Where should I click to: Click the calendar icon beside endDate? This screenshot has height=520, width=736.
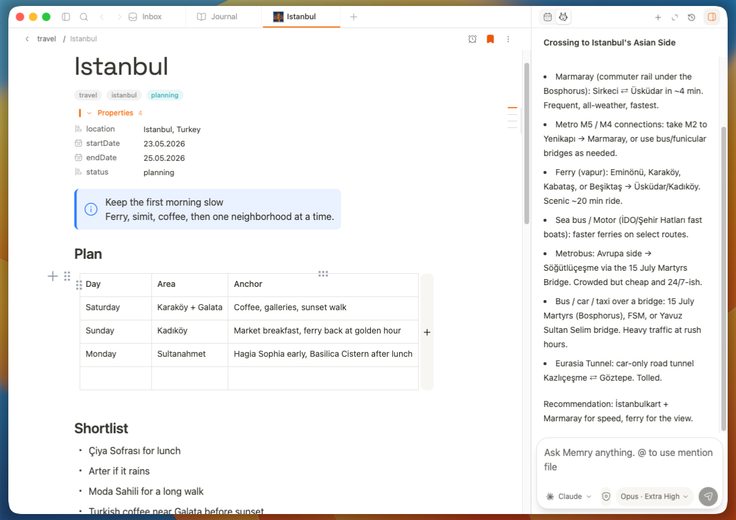tap(78, 158)
